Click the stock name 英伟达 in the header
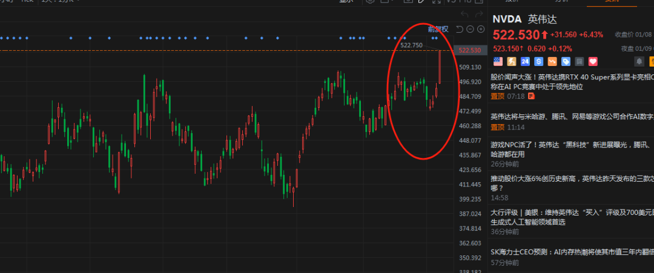 [543, 19]
